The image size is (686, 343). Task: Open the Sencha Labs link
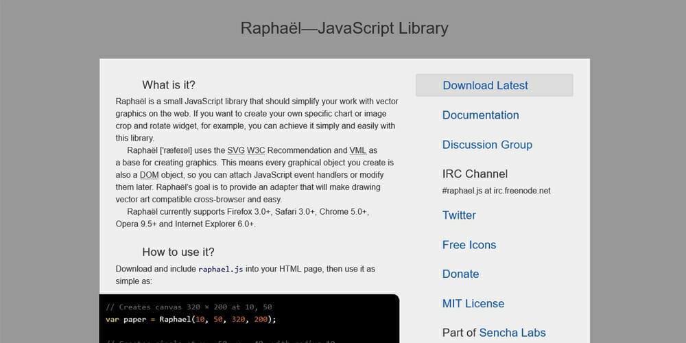click(x=512, y=333)
